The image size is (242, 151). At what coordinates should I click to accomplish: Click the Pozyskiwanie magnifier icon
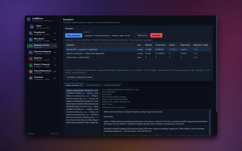(31, 33)
